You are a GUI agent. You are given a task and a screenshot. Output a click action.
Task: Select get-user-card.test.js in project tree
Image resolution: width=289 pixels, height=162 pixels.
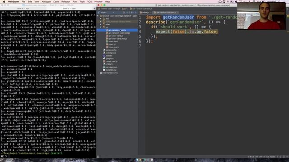117,39
